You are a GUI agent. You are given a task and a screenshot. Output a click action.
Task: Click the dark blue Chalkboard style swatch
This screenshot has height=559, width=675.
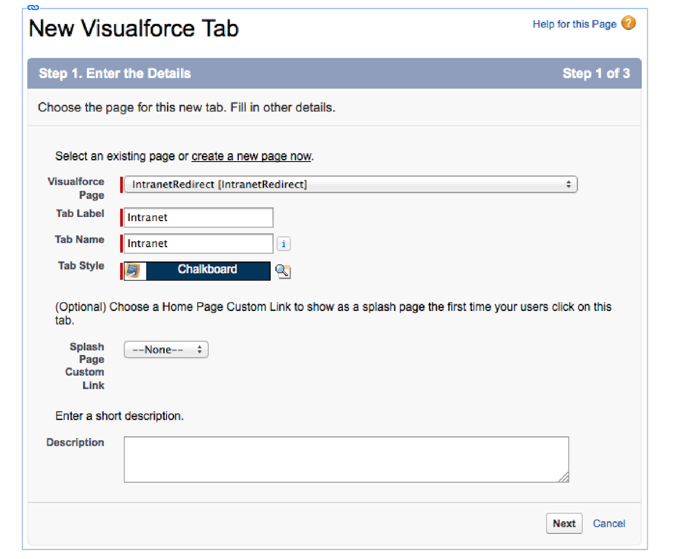[x=208, y=270]
